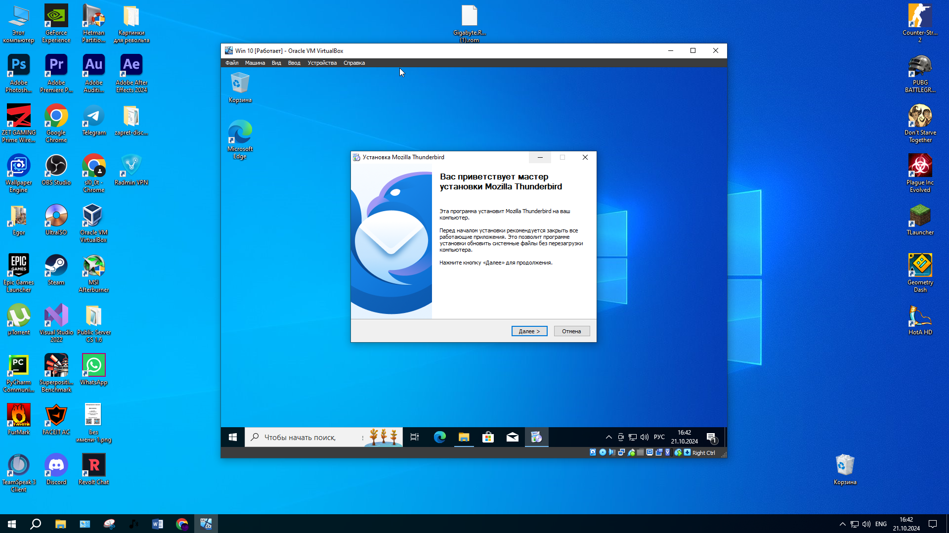Open Task View in the guest taskbar
The image size is (949, 533).
(x=415, y=437)
